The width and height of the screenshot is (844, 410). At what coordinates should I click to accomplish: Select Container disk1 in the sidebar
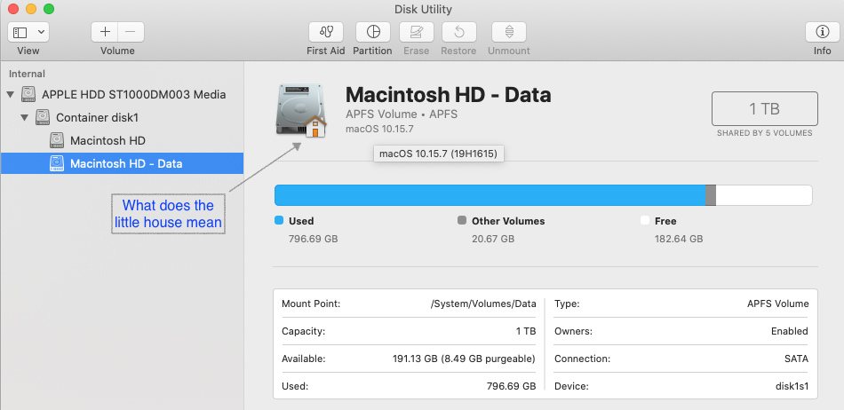point(97,117)
